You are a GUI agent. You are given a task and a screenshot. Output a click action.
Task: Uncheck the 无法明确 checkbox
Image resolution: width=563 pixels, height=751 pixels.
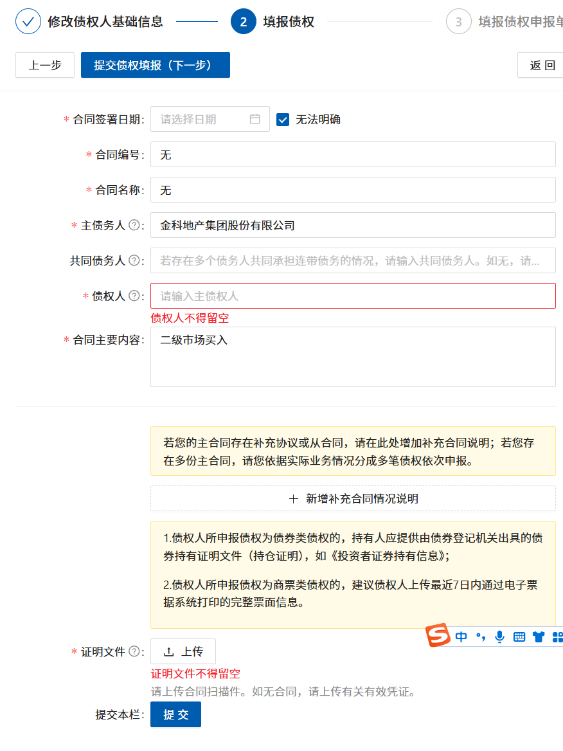click(283, 119)
